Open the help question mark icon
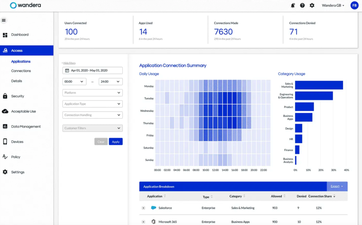The image size is (362, 225). coord(302,5)
